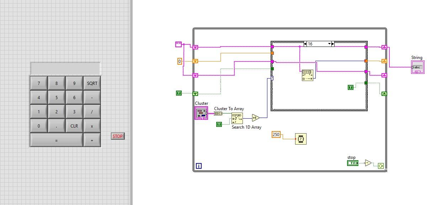442x205 pixels.
Task: Select the Cluster To Array node
Action: [218, 113]
